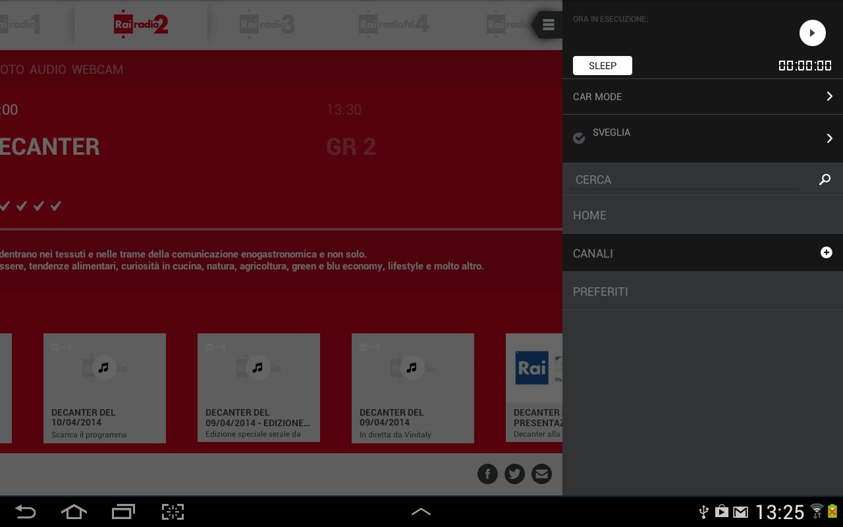Open CANALI menu entry
Viewport: 843px width, 527px height.
tap(703, 253)
